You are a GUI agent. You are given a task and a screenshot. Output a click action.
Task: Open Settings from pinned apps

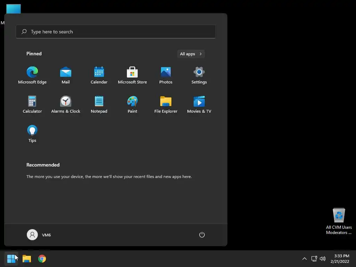click(x=199, y=75)
